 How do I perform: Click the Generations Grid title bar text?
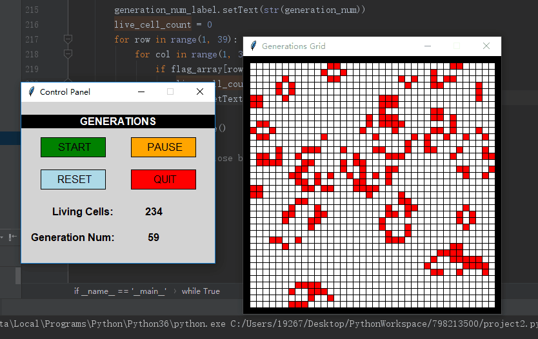(x=294, y=46)
